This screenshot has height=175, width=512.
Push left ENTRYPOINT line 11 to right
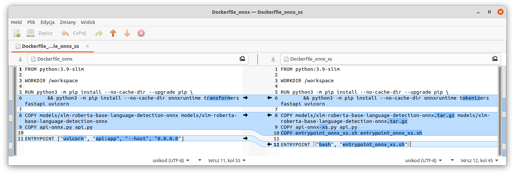pos(246,139)
